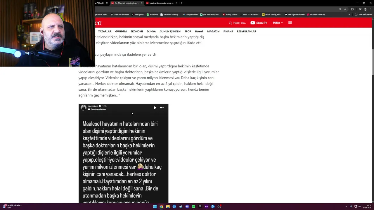Close the 'İmralı randevusundan sonra' tab
The width and height of the screenshot is (374, 210).
(176, 3)
